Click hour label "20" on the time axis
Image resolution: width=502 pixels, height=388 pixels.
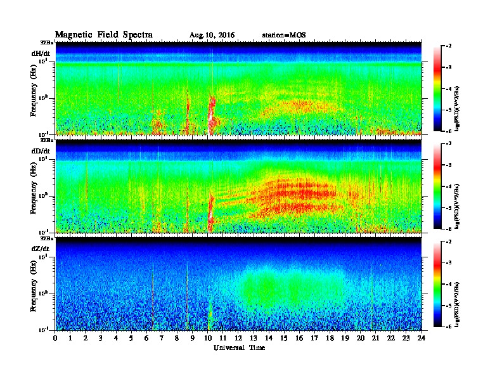tap(360, 338)
